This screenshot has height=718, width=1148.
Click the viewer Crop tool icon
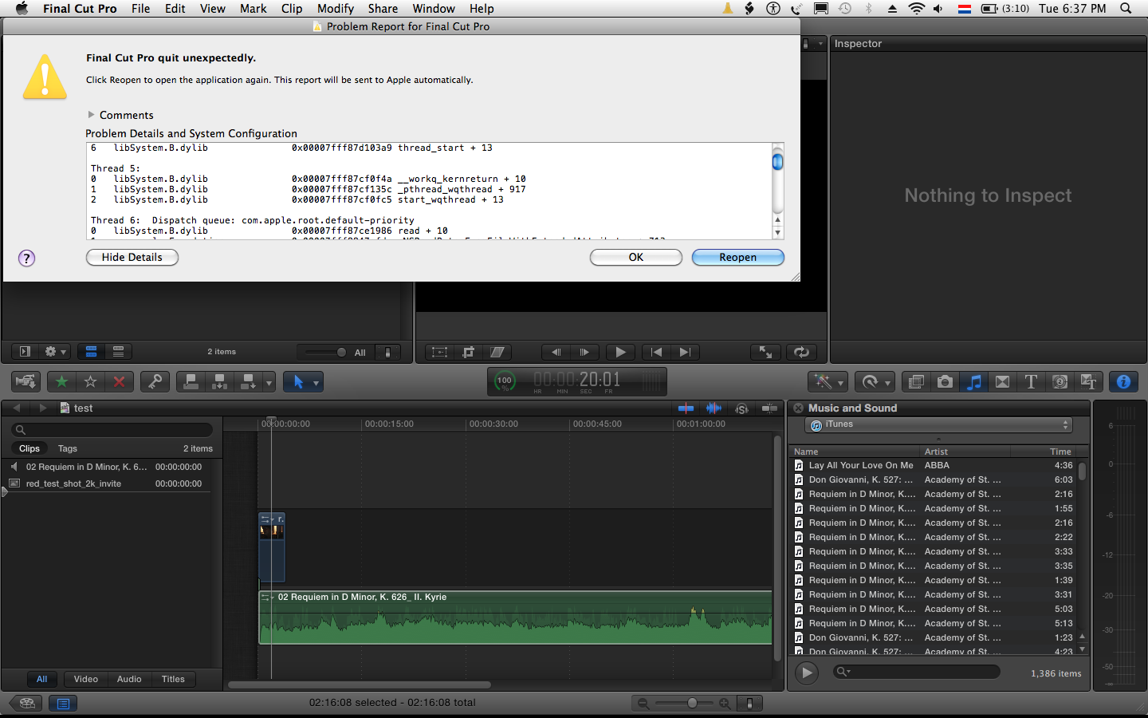pos(468,352)
